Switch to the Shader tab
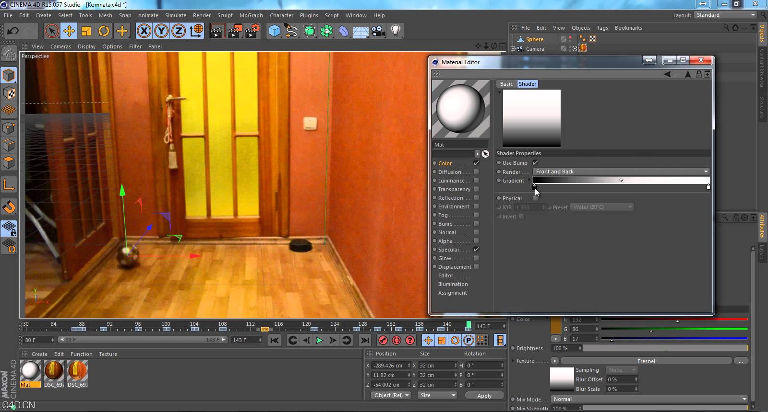The image size is (768, 412). pos(528,84)
